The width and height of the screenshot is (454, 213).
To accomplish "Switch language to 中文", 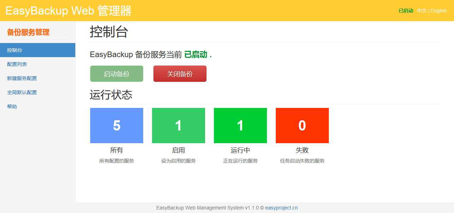I will coord(422,11).
